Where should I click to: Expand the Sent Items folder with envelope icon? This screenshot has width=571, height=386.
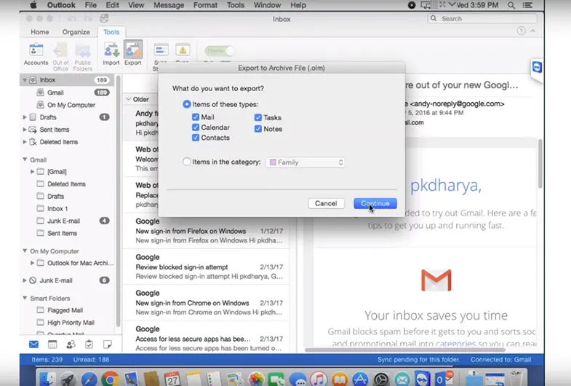click(25, 130)
